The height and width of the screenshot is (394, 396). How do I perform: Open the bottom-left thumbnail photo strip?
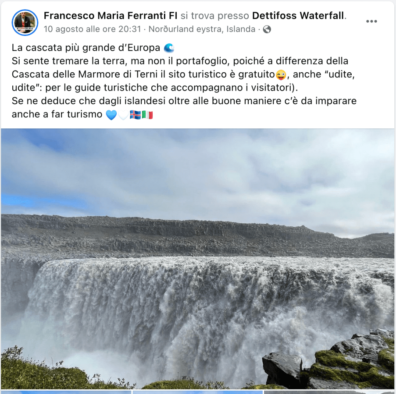66,392
